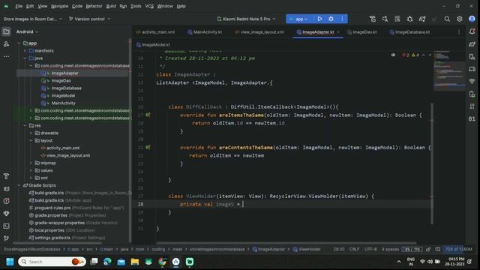Click override gutter icon for areContentsTheSame

[148, 147]
